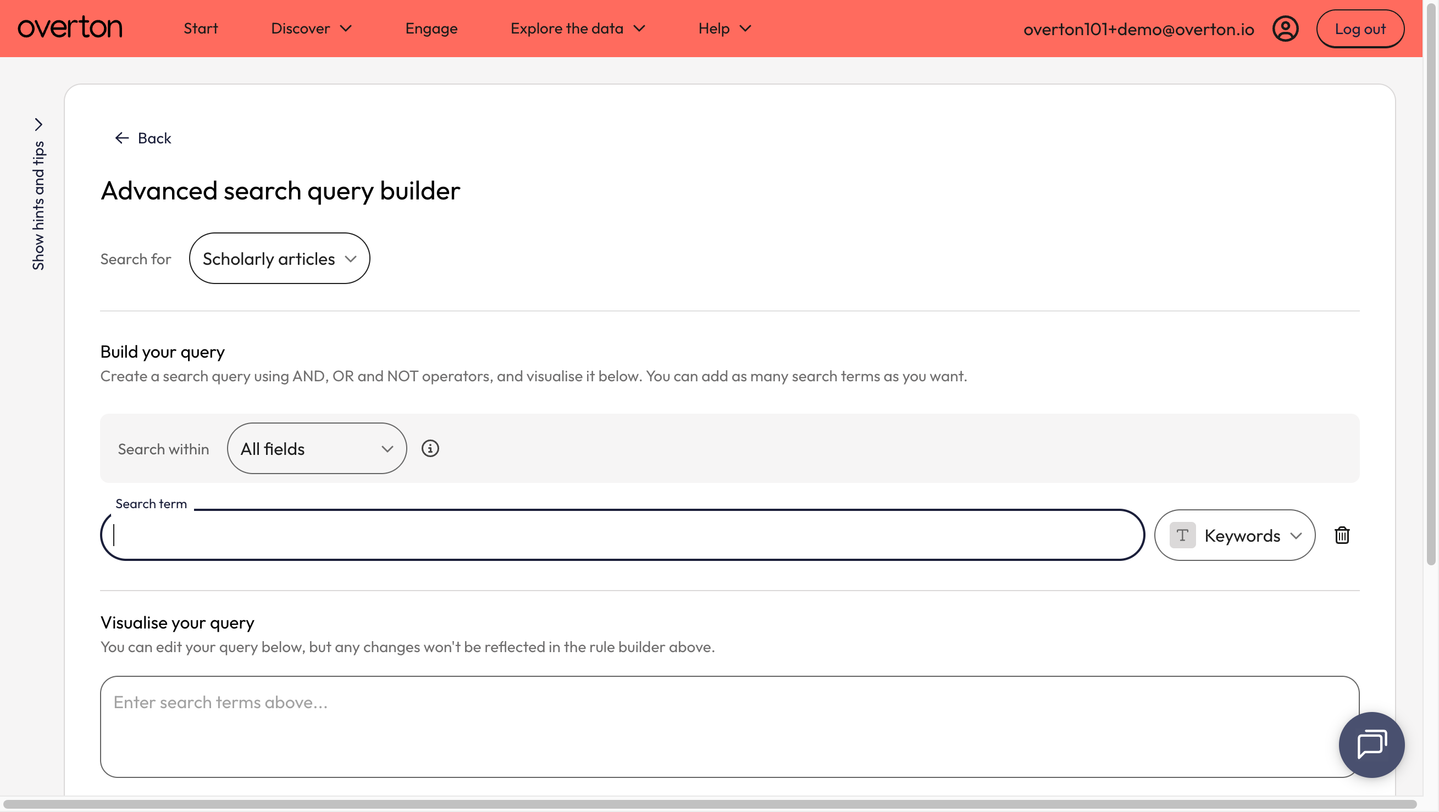The width and height of the screenshot is (1439, 812).
Task: Click the Log out button
Action: pyautogui.click(x=1360, y=29)
